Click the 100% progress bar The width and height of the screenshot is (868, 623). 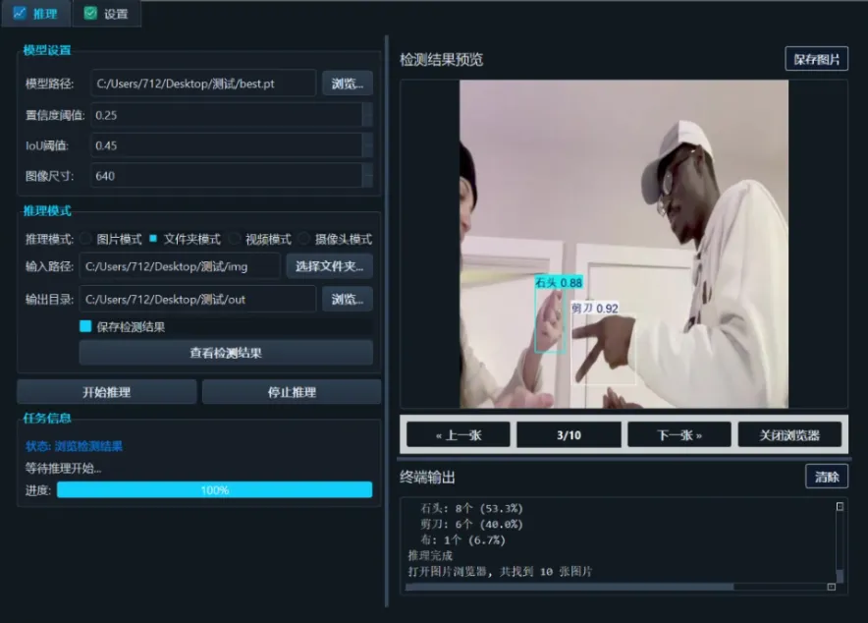click(215, 489)
